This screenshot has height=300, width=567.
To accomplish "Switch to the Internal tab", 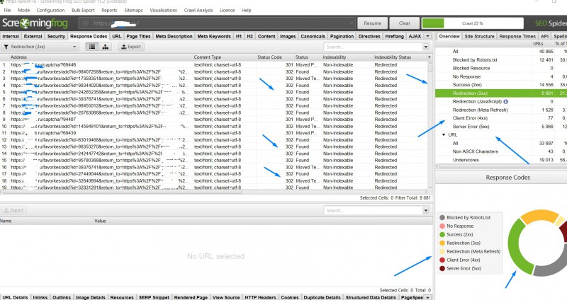I will click(x=11, y=36).
